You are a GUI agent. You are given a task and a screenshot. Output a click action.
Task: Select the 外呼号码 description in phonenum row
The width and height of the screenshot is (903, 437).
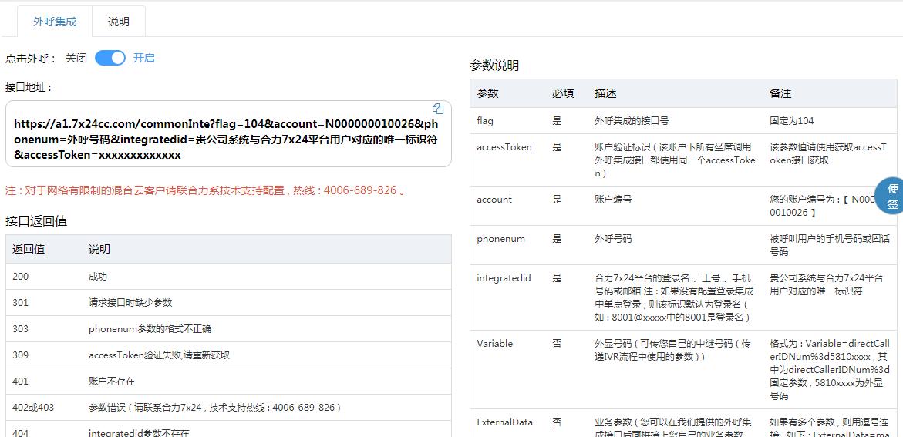(613, 239)
